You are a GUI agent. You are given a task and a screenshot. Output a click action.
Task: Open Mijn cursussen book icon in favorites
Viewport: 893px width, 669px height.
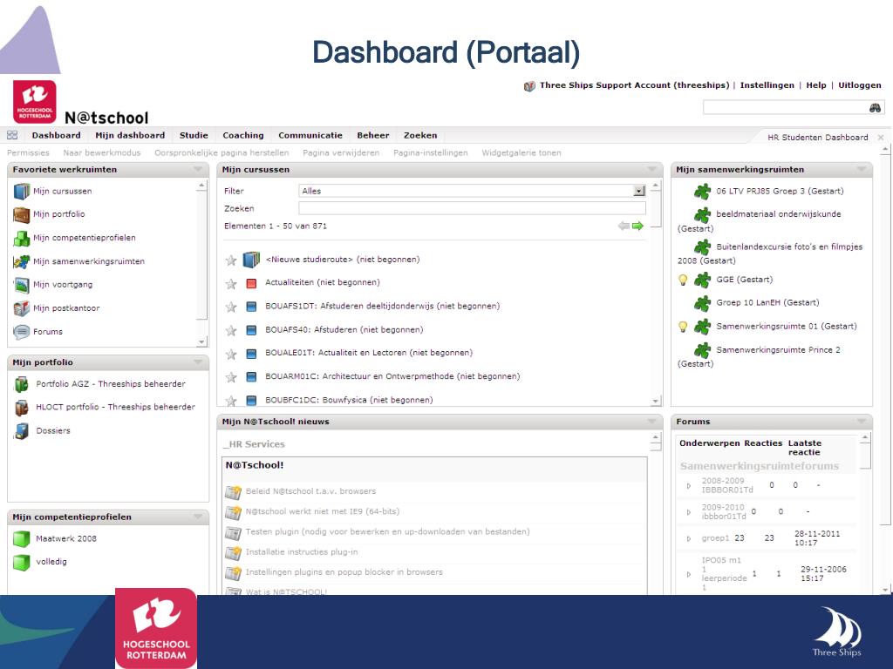click(22, 191)
